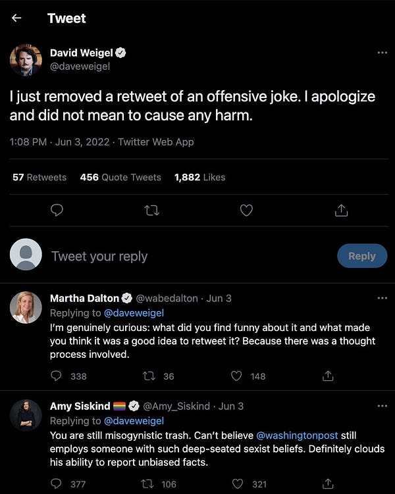Open the @washingtonpost mention link
Viewport: 395px width, 494px height.
(297, 435)
